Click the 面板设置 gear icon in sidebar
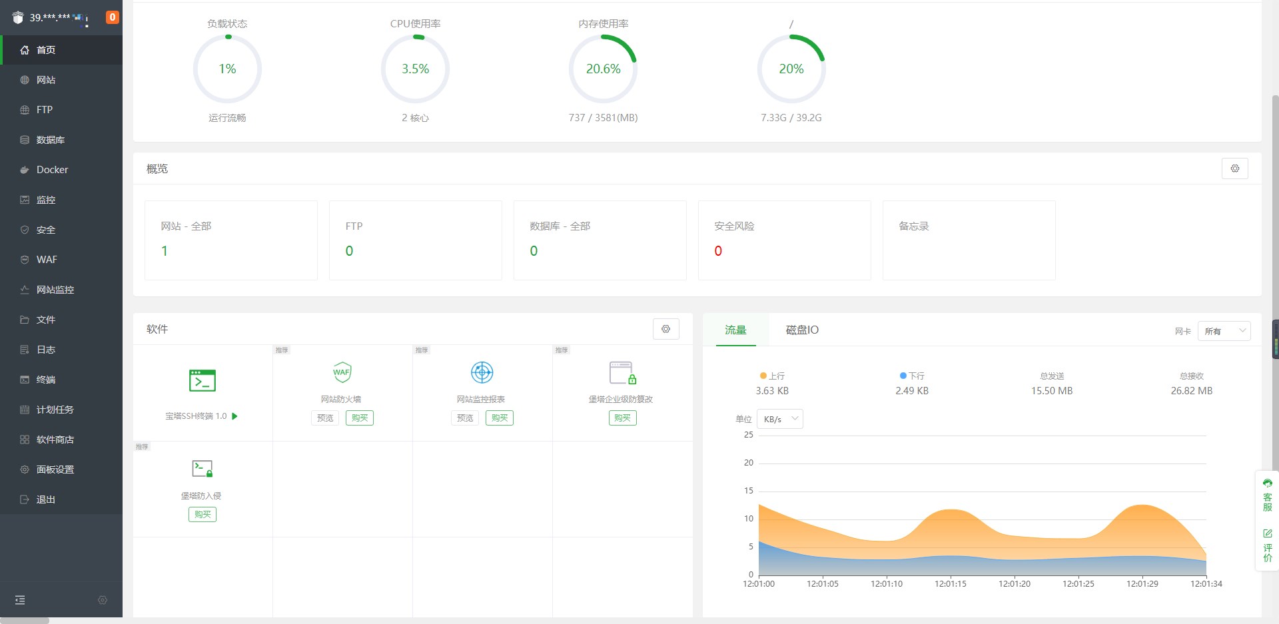The image size is (1279, 624). click(25, 469)
